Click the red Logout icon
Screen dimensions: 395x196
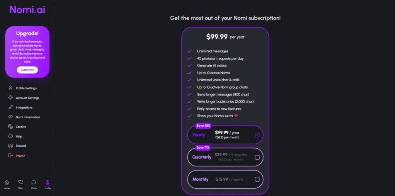pyautogui.click(x=10, y=155)
